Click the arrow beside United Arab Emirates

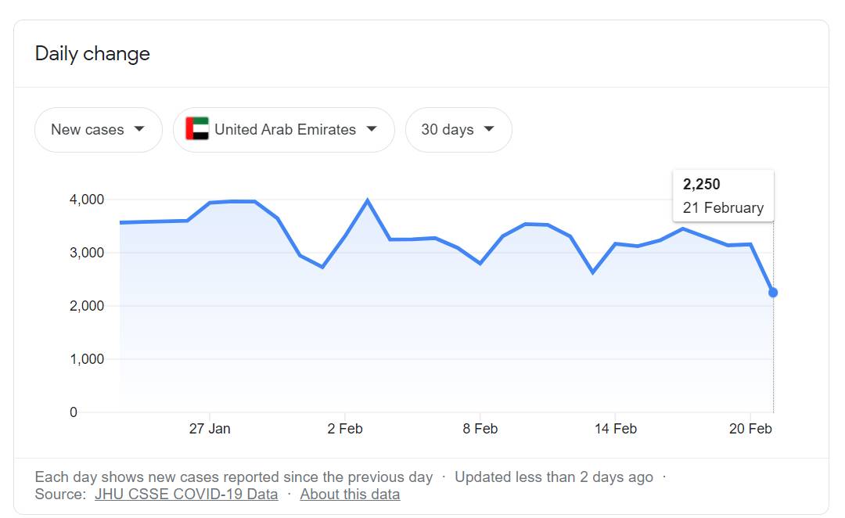pyautogui.click(x=372, y=129)
